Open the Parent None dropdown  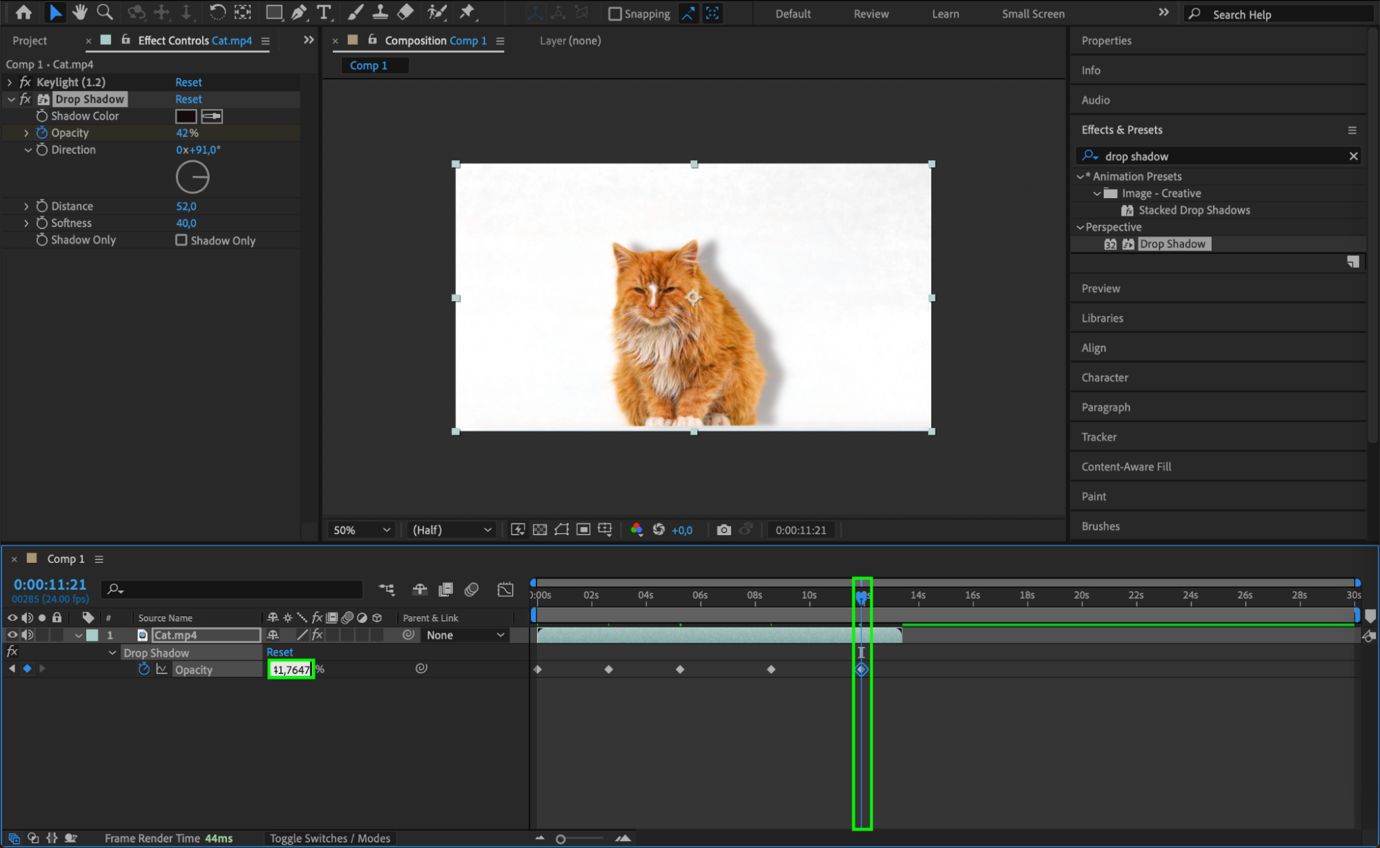pyautogui.click(x=465, y=635)
